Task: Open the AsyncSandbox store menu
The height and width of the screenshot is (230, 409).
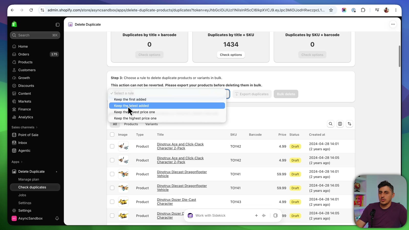Action: [x=31, y=218]
